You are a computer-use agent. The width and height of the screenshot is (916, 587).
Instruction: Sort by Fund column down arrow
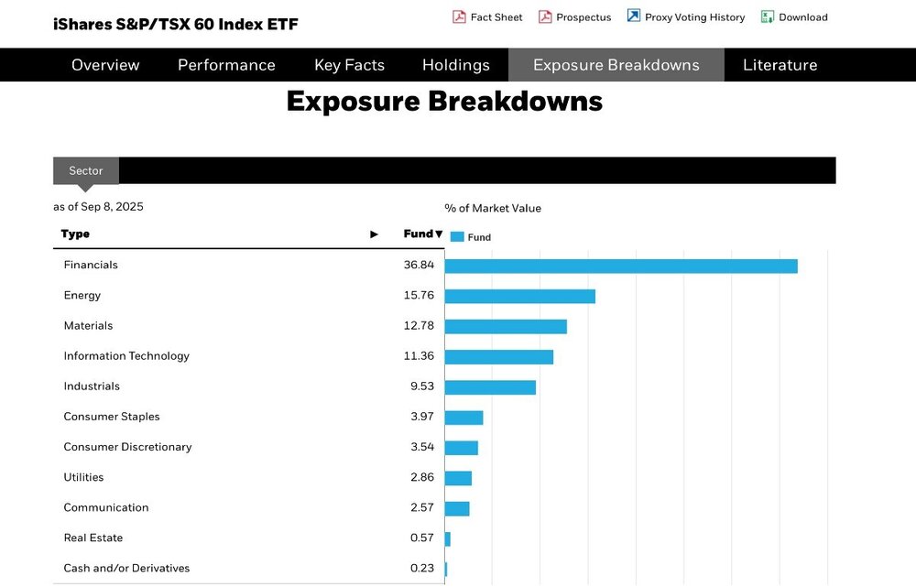(x=439, y=234)
